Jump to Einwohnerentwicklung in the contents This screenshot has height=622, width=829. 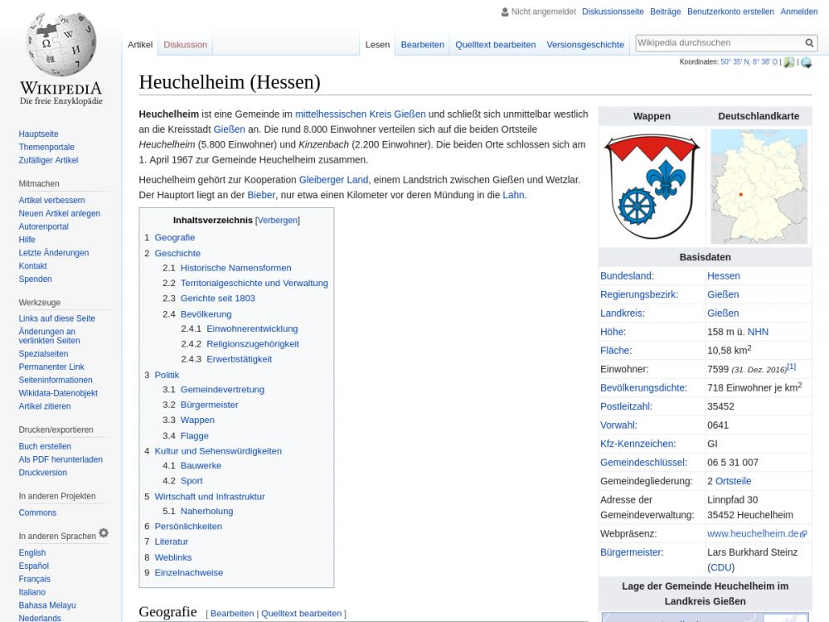click(x=252, y=328)
